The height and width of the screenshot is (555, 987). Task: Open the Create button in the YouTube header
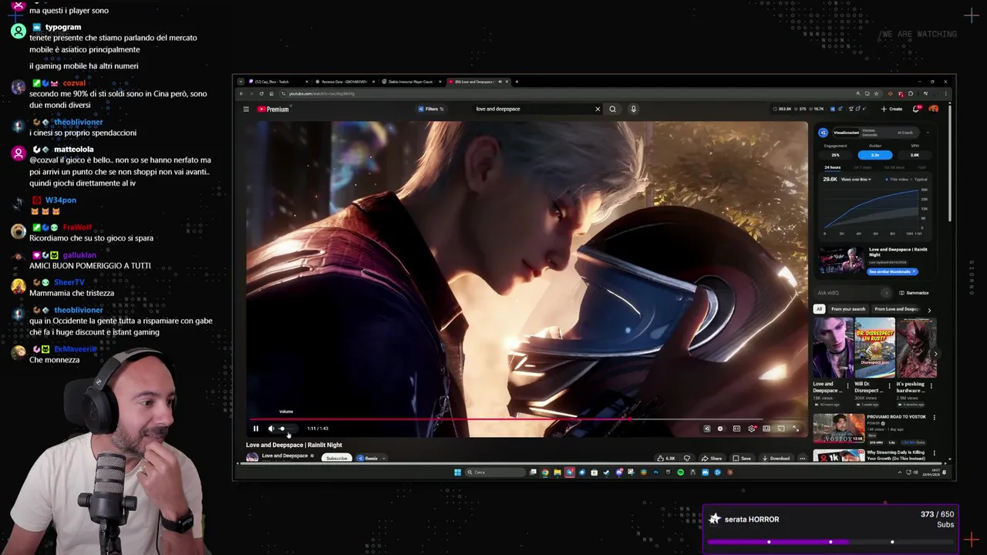tap(891, 109)
